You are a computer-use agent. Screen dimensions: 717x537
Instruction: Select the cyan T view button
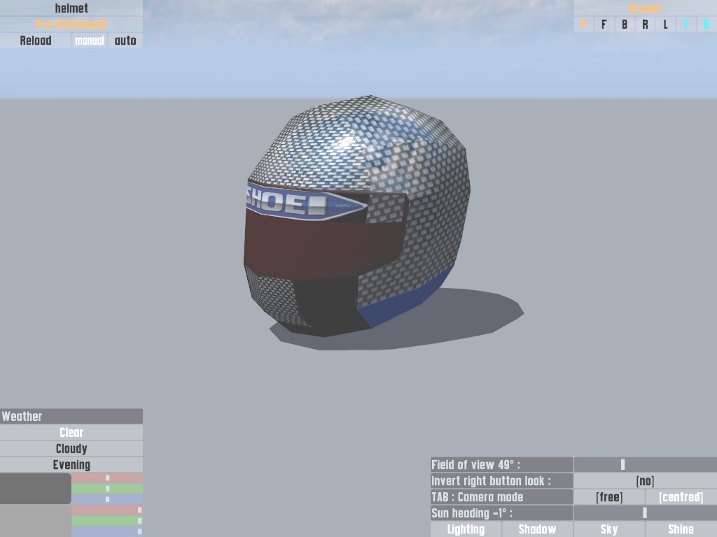tap(686, 24)
